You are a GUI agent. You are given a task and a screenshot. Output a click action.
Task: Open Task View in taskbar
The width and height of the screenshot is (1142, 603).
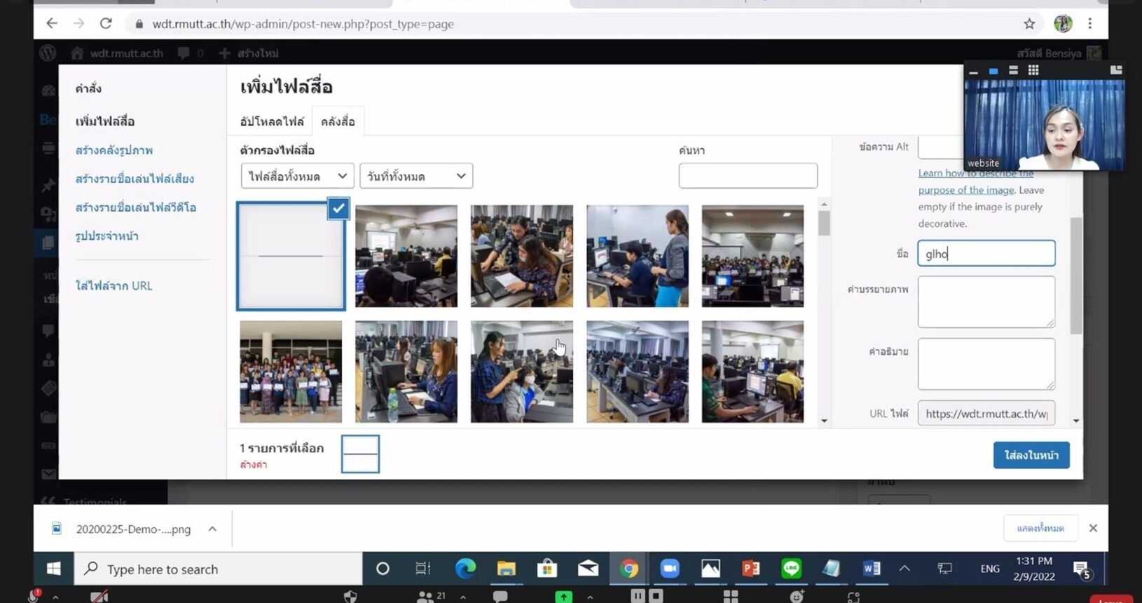pyautogui.click(x=423, y=569)
